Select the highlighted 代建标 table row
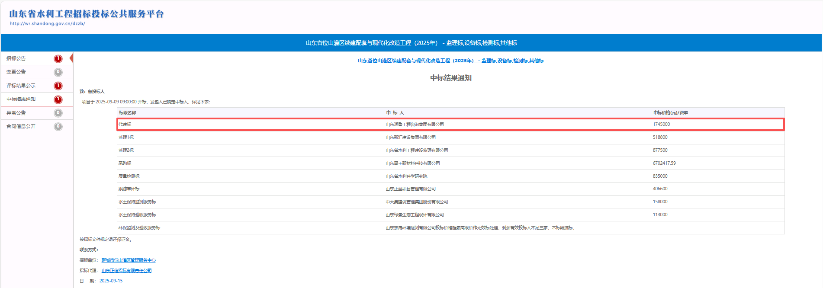The image size is (823, 288). [x=450, y=125]
